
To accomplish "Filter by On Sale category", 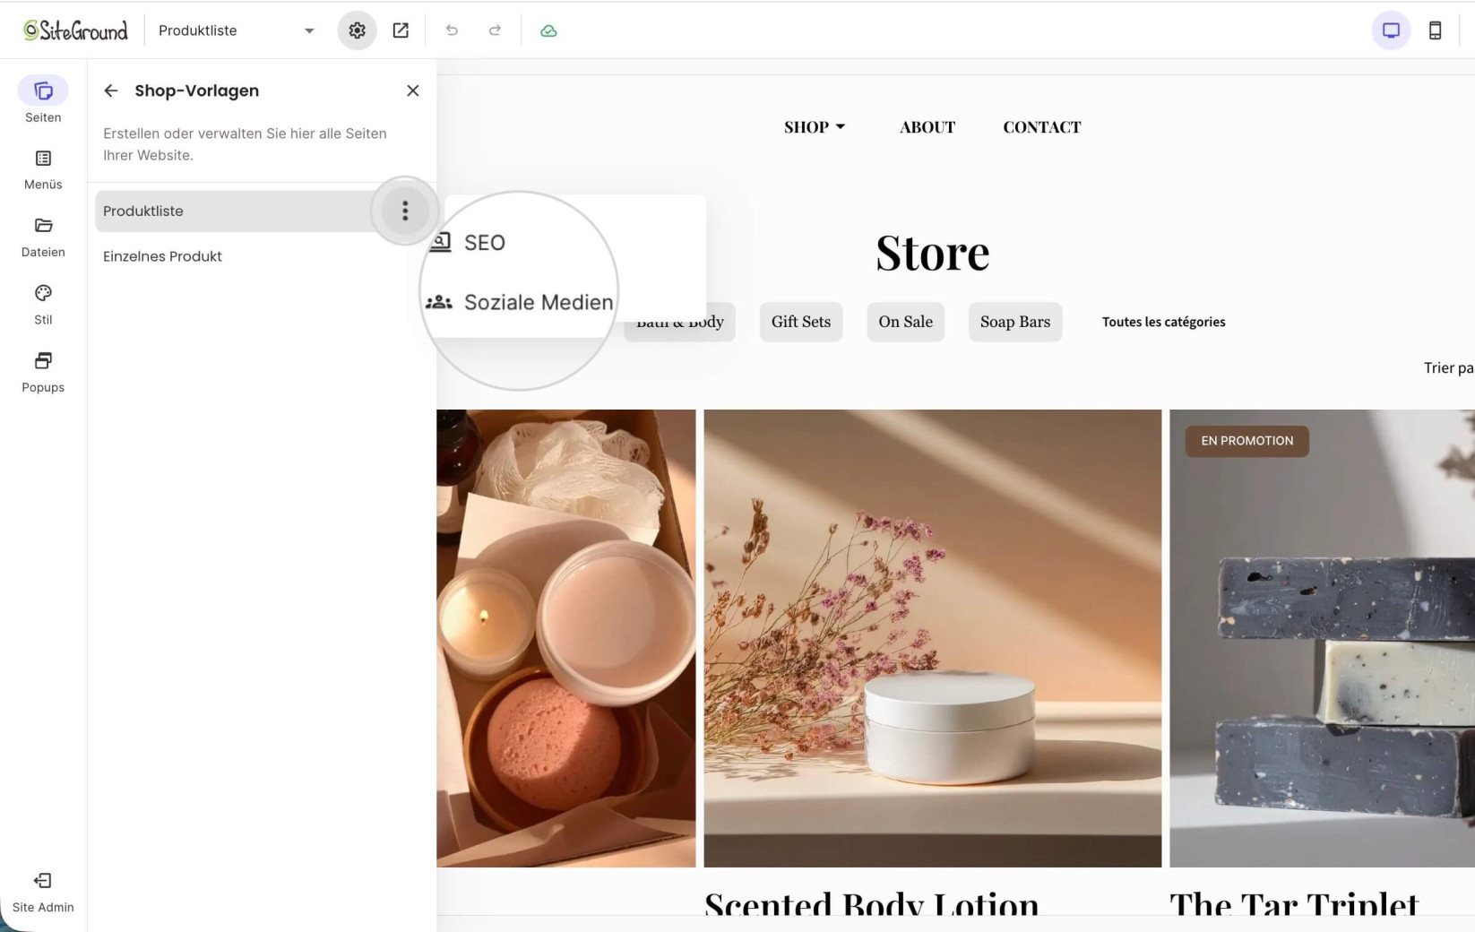I will coord(905,322).
